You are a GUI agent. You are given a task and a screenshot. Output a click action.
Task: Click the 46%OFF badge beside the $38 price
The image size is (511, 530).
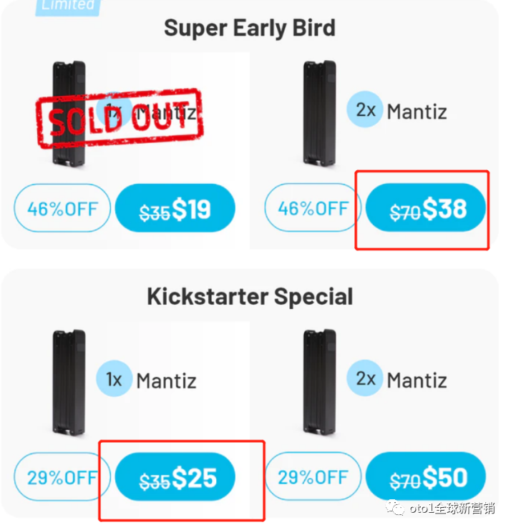pos(313,209)
